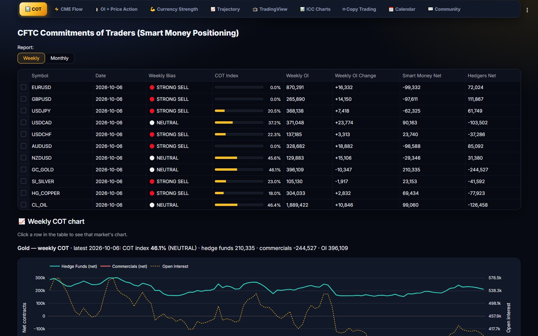Image resolution: width=538 pixels, height=336 pixels.
Task: Toggle Open Interest legend series
Action: [x=169, y=266]
